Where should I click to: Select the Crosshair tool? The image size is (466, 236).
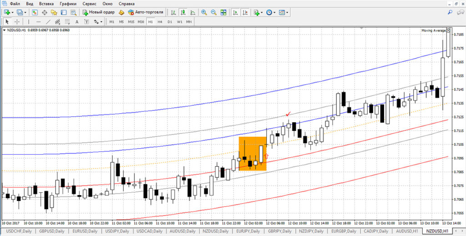pyautogui.click(x=17, y=21)
